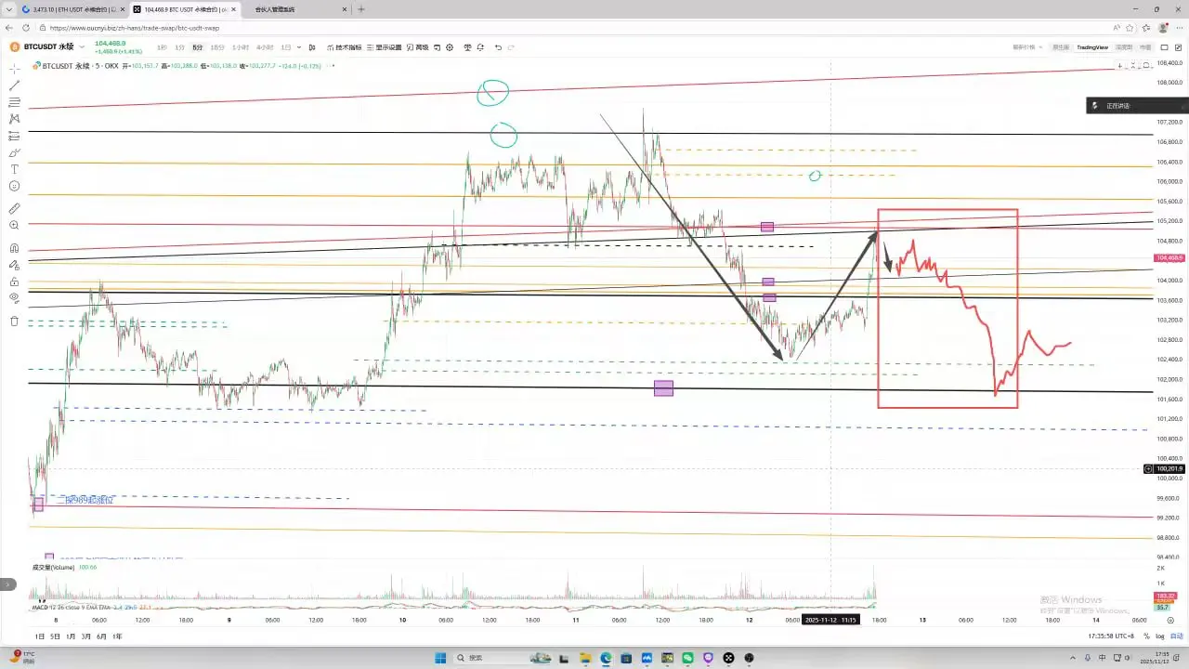The height and width of the screenshot is (669, 1189).
Task: Switch to the TradingView chart tab
Action: [x=1092, y=47]
